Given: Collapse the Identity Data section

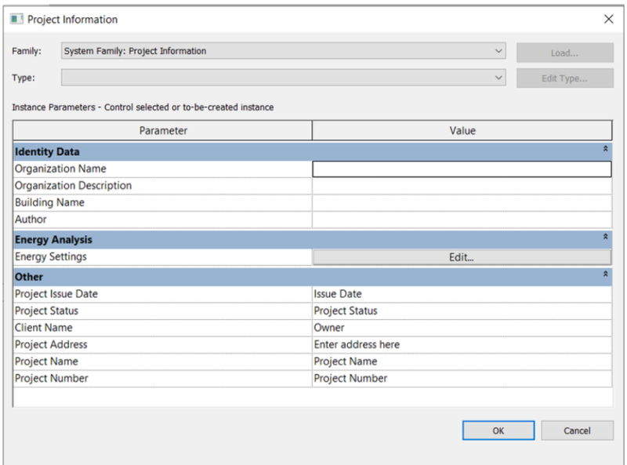Looking at the screenshot, I should pyautogui.click(x=605, y=149).
